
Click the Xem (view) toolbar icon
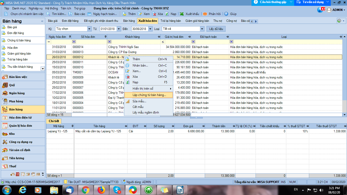point(140,14)
